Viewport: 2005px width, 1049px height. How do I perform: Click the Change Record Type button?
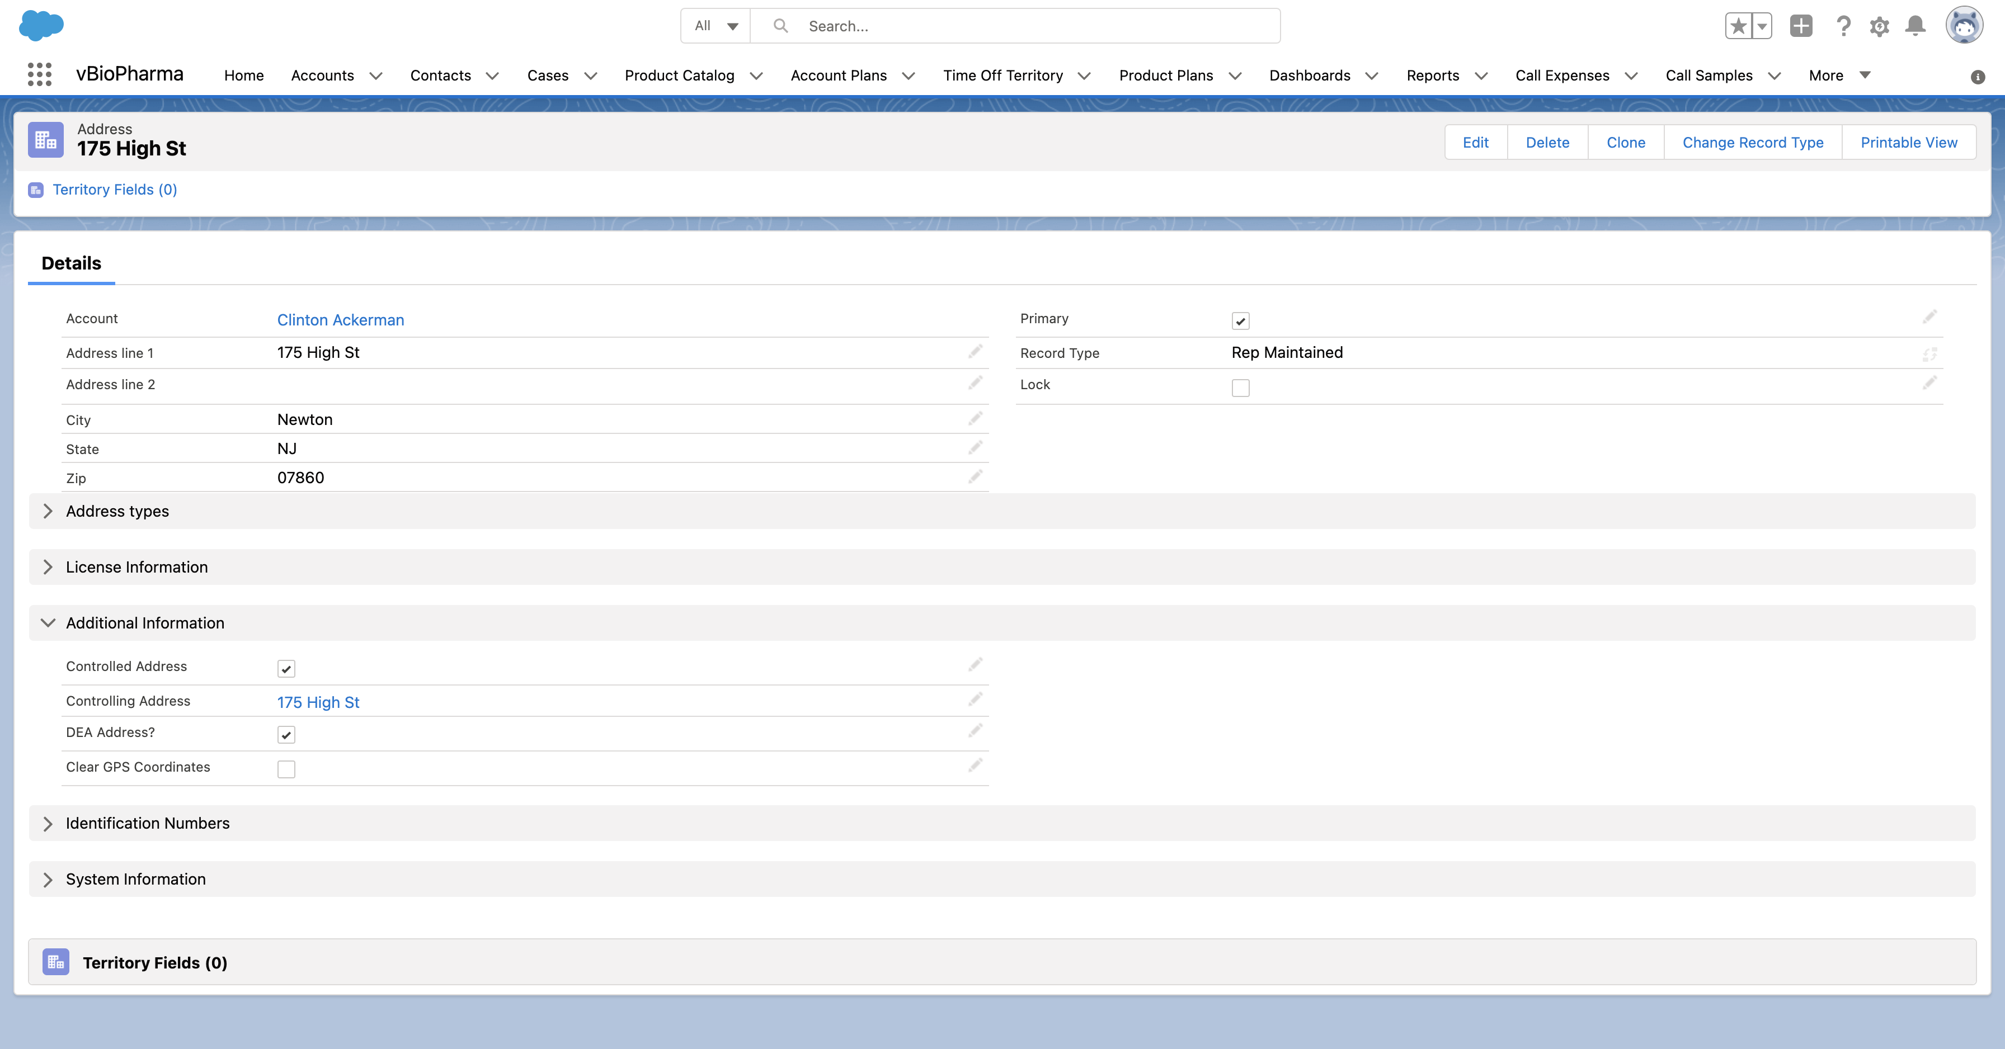click(1752, 143)
